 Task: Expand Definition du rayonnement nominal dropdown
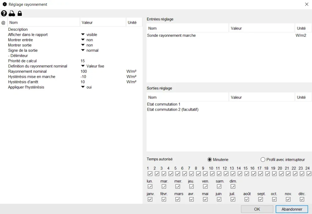pos(83,66)
